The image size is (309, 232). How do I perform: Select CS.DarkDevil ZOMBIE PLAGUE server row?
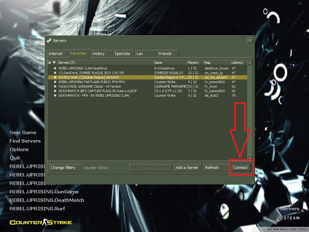pos(147,73)
